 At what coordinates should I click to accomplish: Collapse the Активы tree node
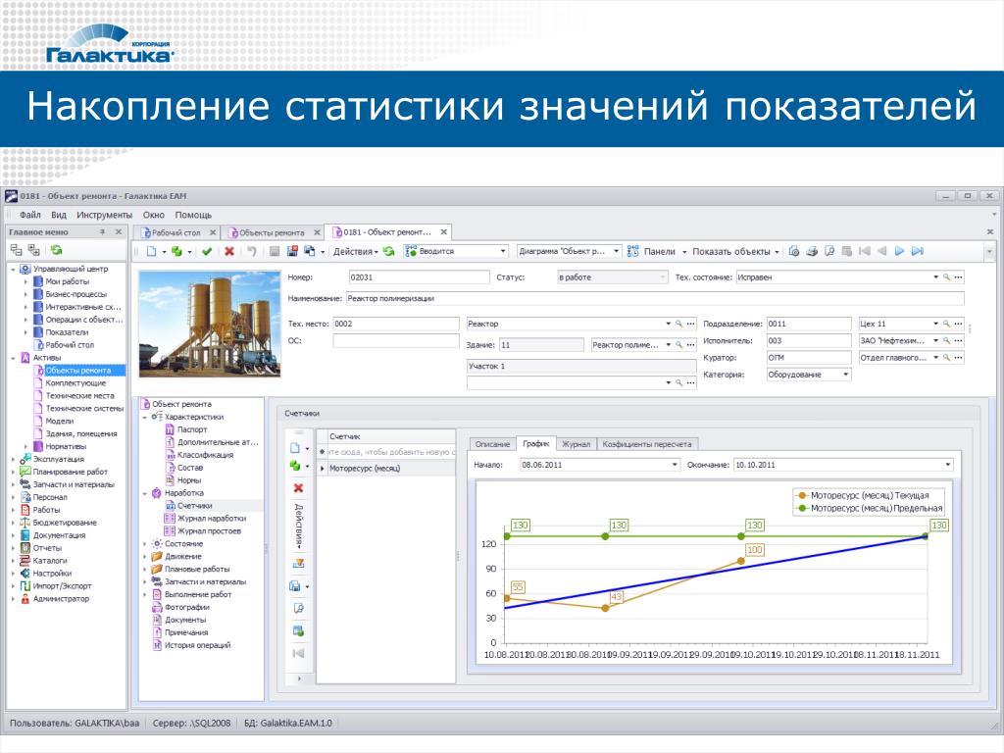point(13,358)
